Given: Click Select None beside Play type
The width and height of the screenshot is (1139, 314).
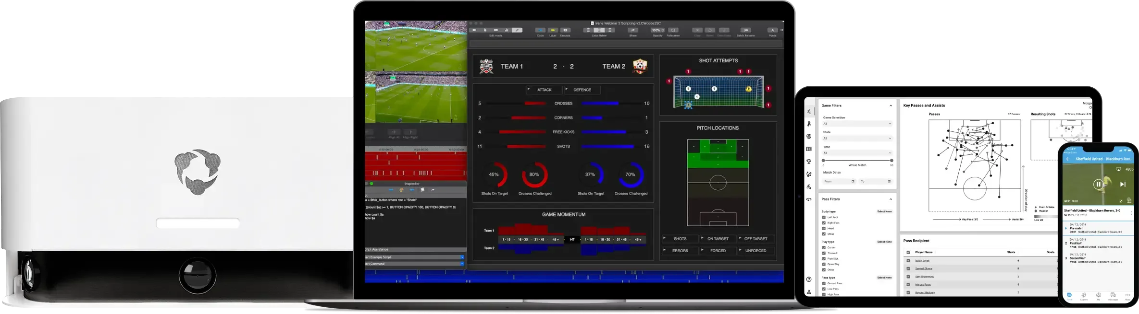Looking at the screenshot, I should click(884, 242).
